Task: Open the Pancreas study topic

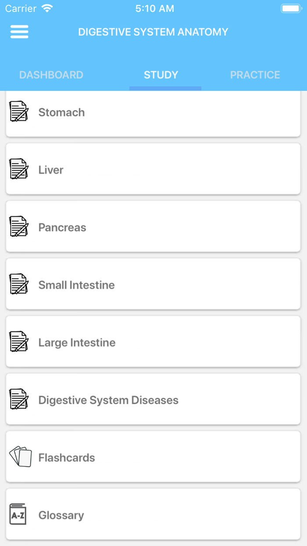Action: click(x=153, y=227)
